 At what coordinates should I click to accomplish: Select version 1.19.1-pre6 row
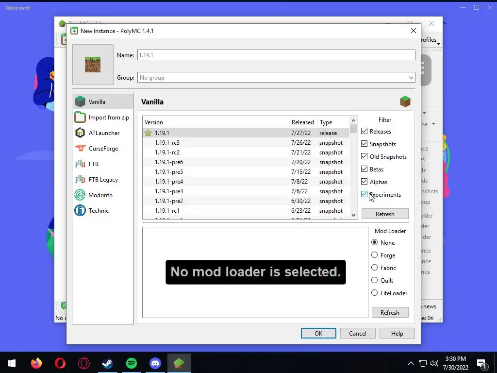pyautogui.click(x=246, y=162)
